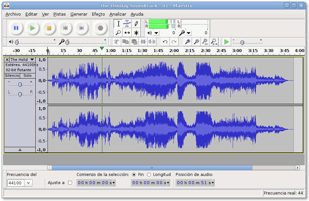Collapse the track with the bottom triangle

(20, 150)
